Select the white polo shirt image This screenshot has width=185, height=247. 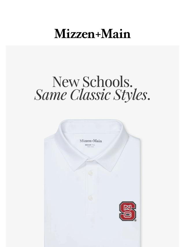pyautogui.click(x=92, y=183)
